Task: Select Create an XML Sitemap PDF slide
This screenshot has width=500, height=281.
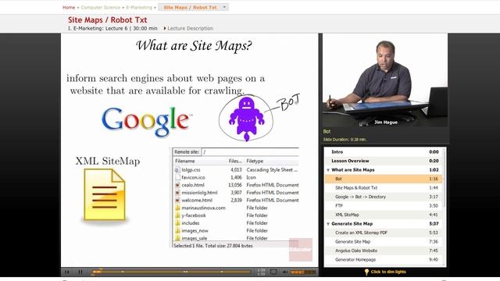Action: click(x=384, y=233)
